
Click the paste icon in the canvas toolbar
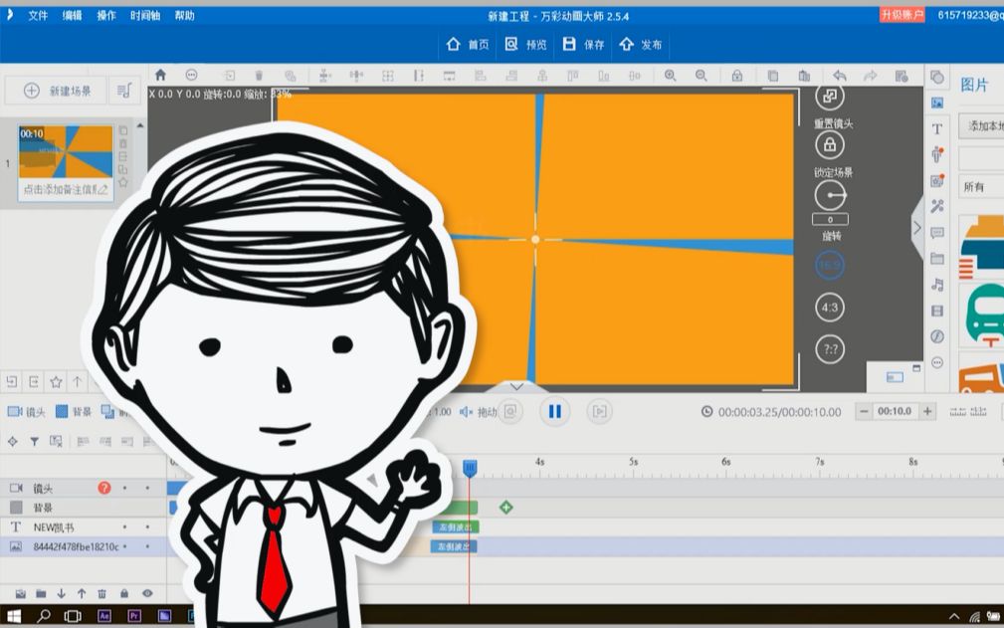804,76
